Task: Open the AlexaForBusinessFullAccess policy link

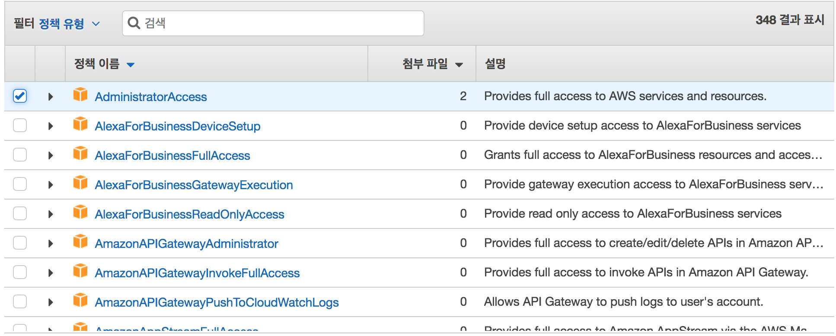Action: tap(172, 155)
